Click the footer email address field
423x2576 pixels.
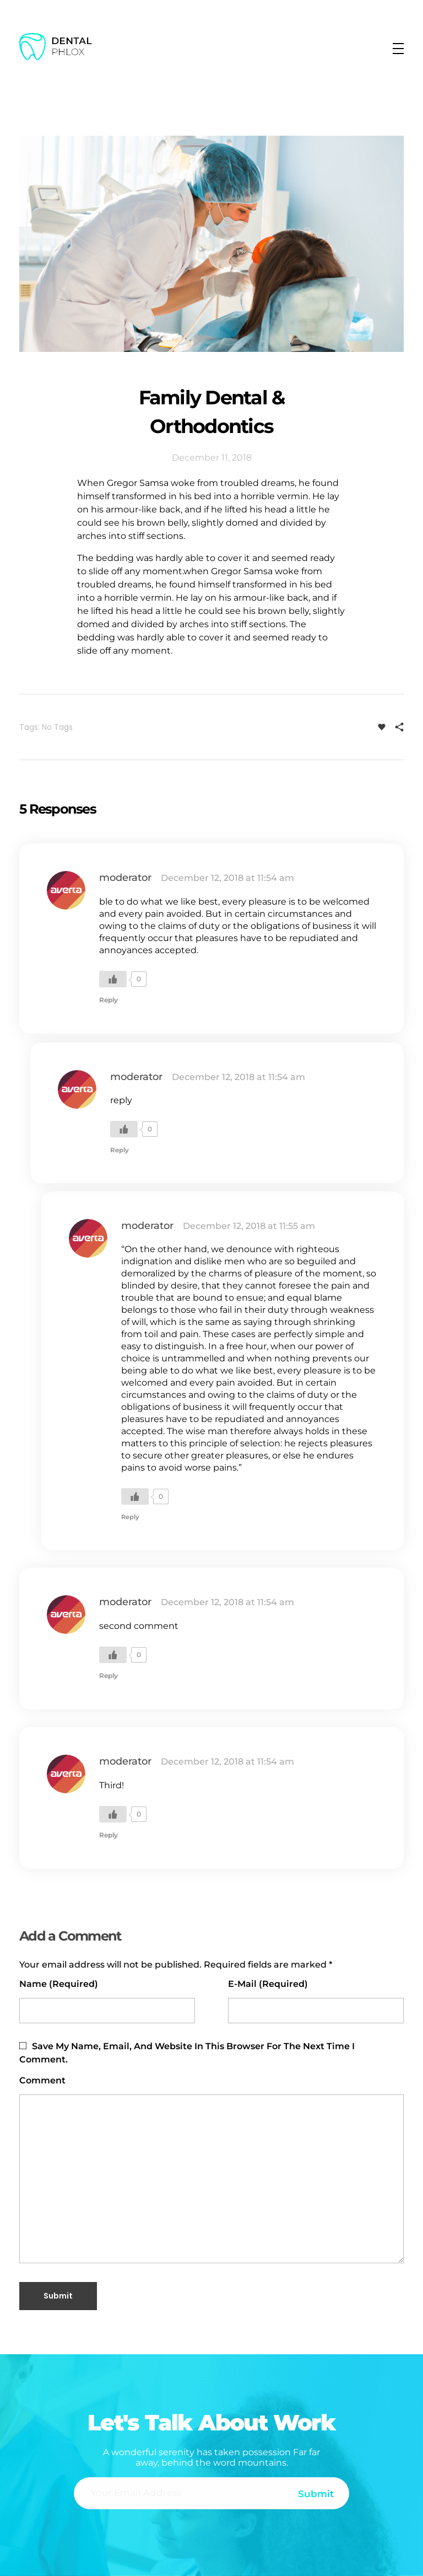point(180,2493)
